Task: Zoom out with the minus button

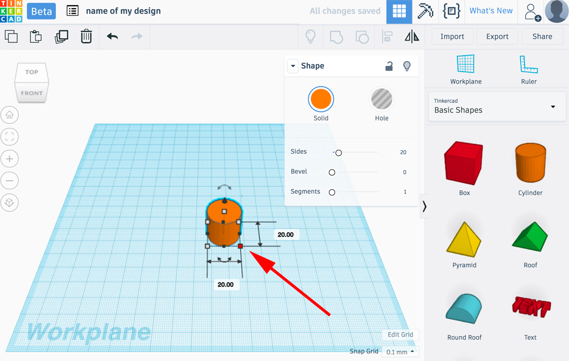Action: click(10, 181)
